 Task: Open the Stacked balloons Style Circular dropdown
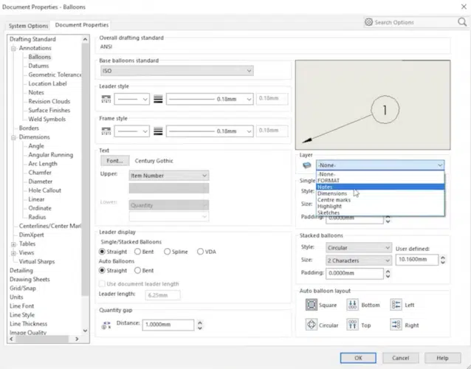(359, 248)
